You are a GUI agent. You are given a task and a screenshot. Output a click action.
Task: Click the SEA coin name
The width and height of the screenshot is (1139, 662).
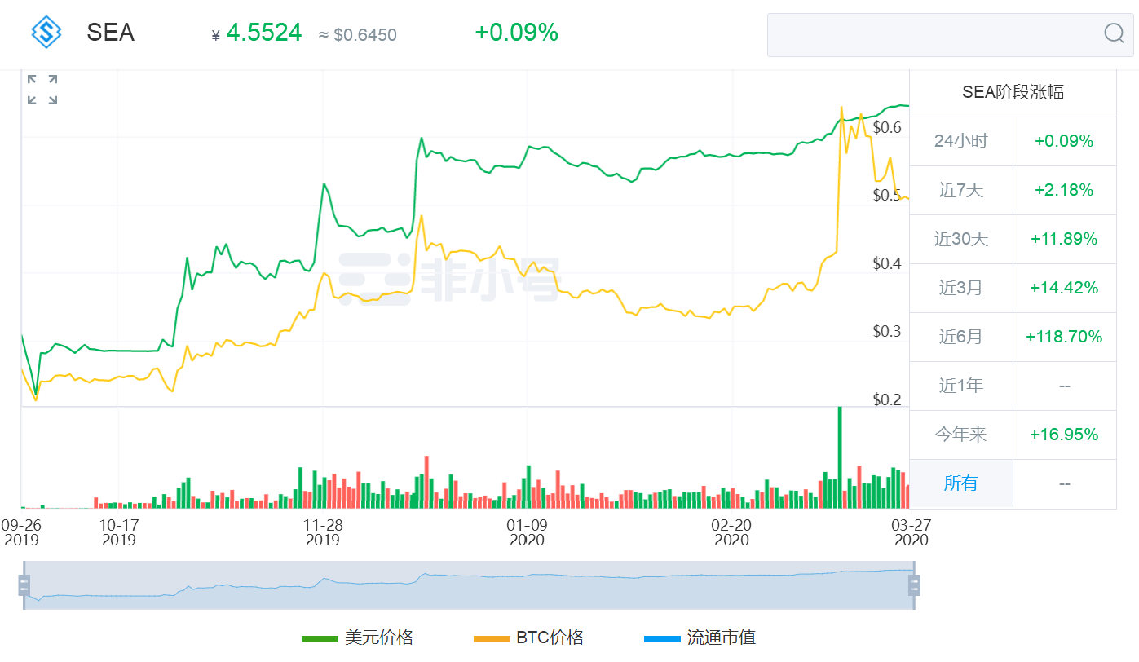click(111, 33)
